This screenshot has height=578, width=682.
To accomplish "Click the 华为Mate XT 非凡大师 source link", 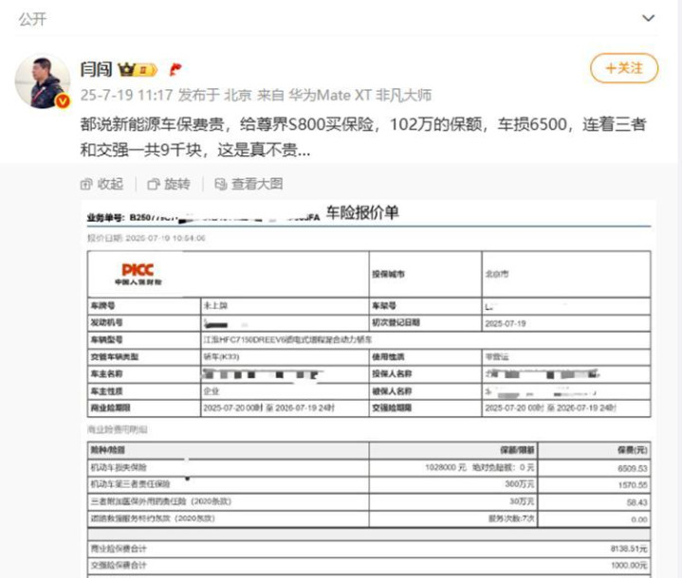I will coord(360,95).
